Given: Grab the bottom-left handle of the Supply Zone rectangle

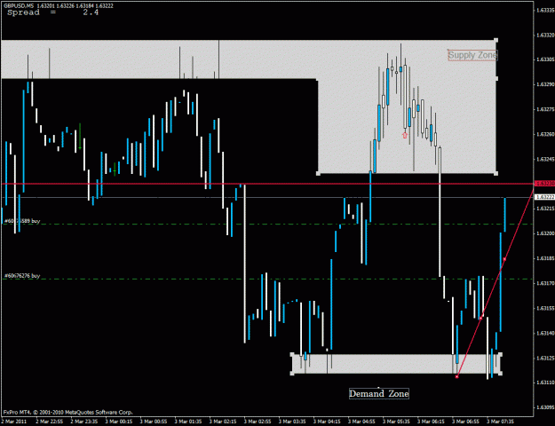Looking at the screenshot, I should tap(318, 173).
